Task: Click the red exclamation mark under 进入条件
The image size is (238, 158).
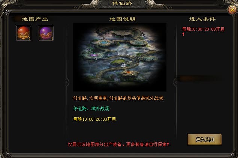Action: 183,34
